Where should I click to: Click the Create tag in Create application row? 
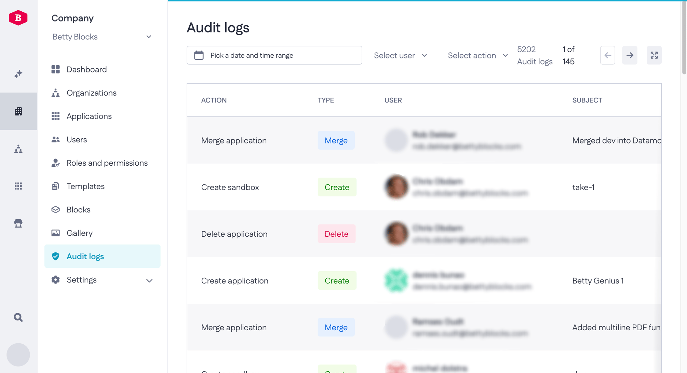[x=337, y=281]
